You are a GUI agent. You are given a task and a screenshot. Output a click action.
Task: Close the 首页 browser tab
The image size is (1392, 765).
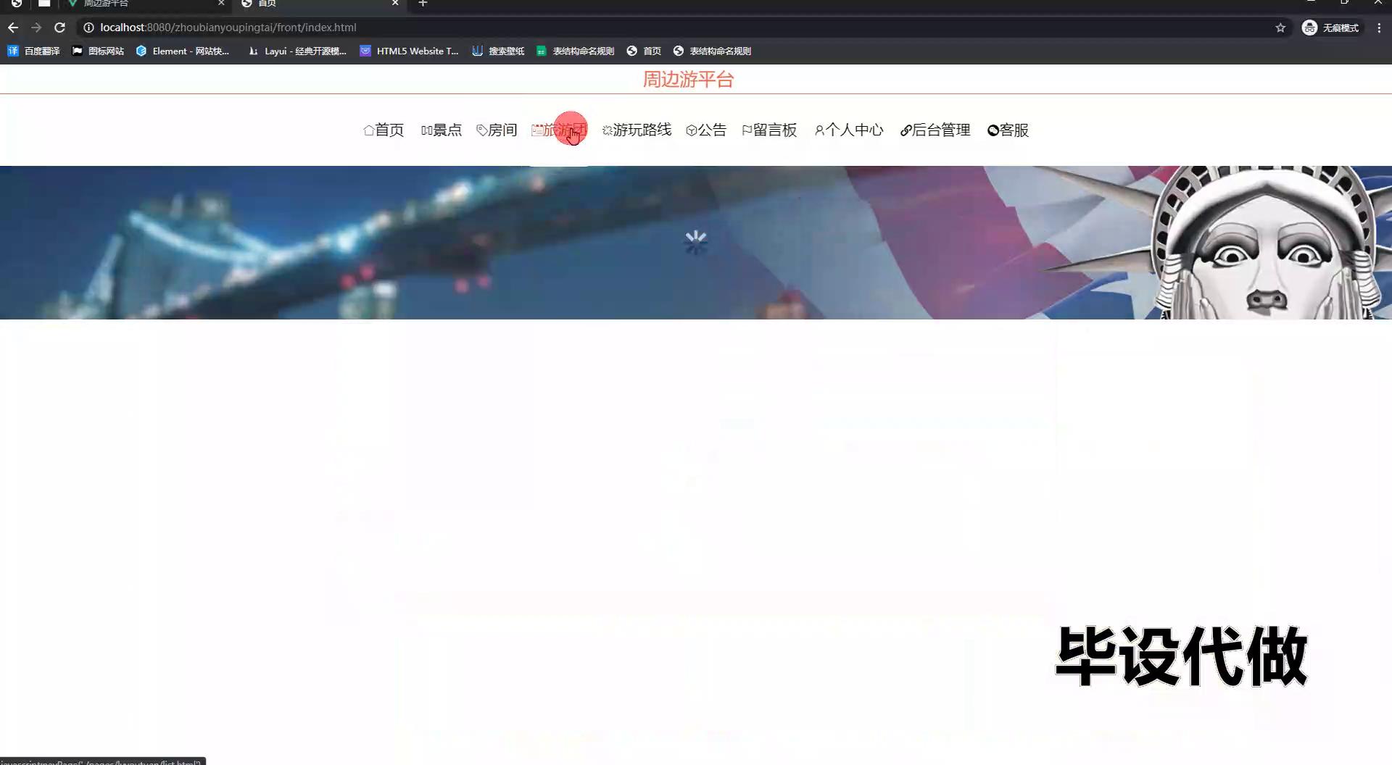pos(395,4)
